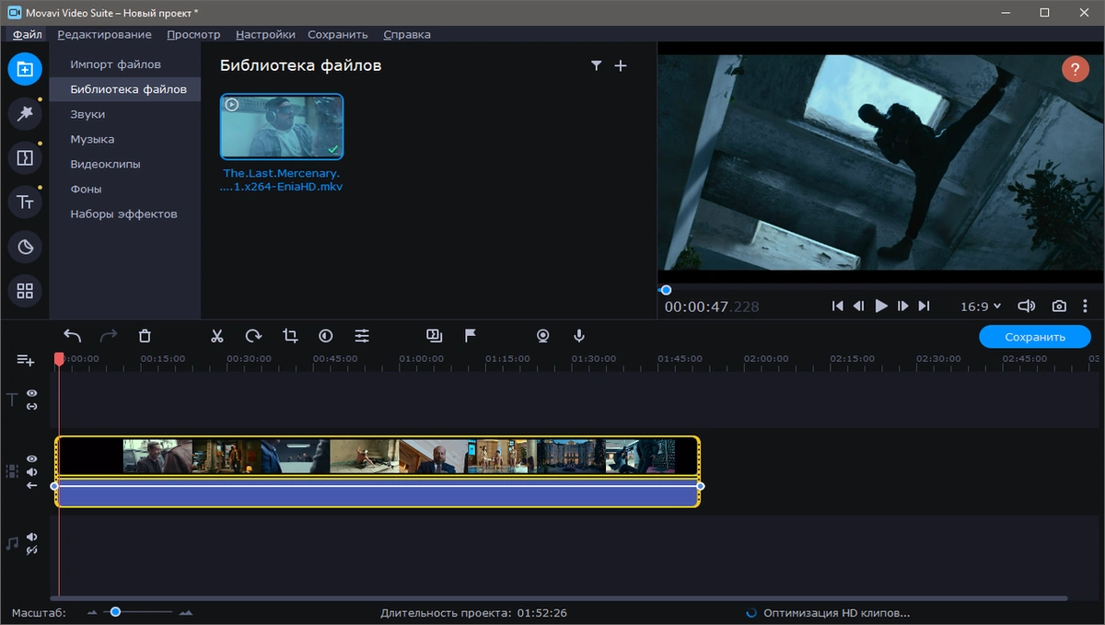Add a marker with flag icon
Screen dimensions: 1105x625
(471, 336)
